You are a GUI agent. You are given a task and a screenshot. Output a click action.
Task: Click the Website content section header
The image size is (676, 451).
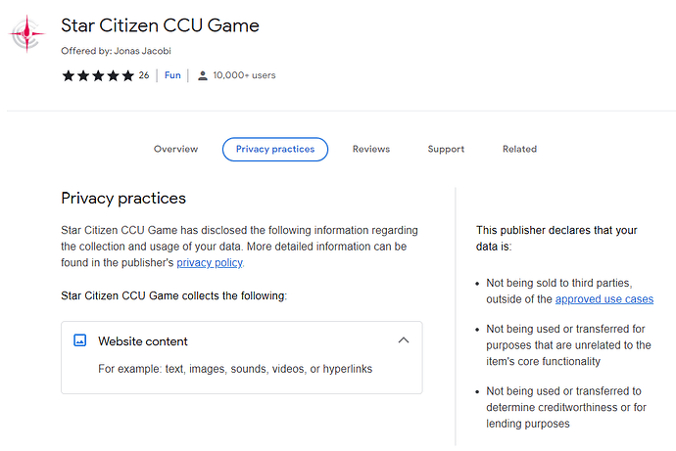click(241, 340)
